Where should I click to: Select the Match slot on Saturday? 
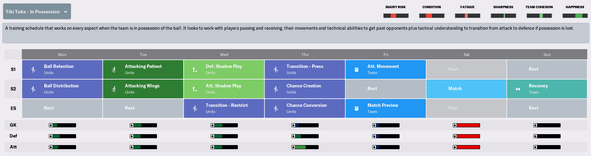466,89
